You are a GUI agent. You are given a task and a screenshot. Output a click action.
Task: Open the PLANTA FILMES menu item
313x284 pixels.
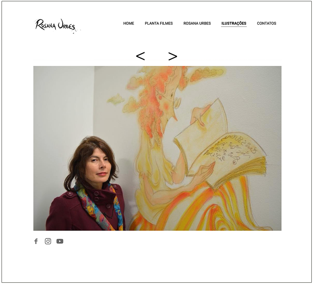point(159,23)
